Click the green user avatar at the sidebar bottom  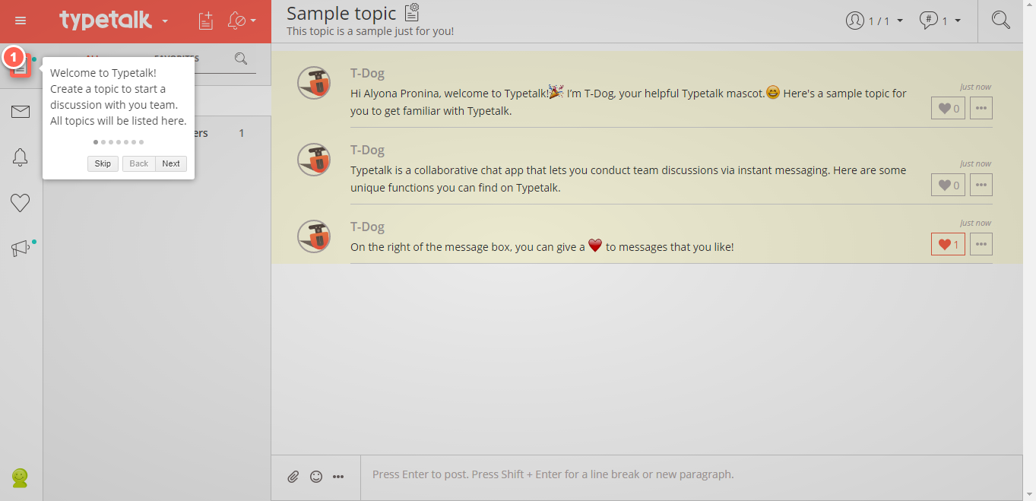pyautogui.click(x=20, y=477)
